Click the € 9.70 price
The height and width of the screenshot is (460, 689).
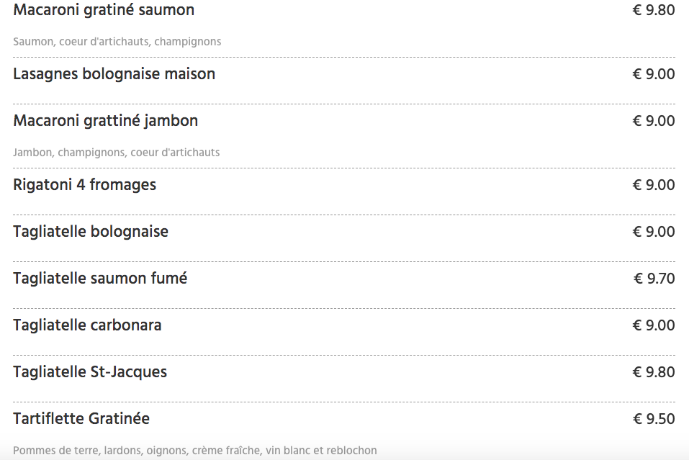(654, 279)
